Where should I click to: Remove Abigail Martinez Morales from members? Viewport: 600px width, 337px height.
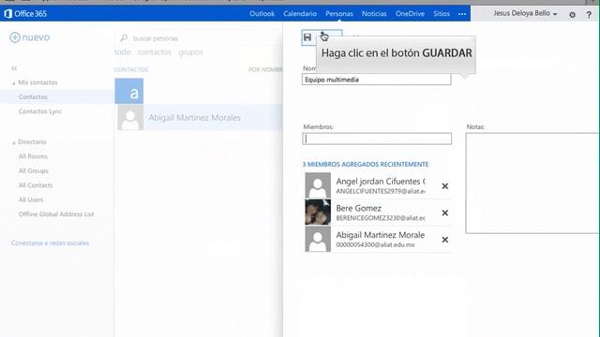click(x=445, y=240)
